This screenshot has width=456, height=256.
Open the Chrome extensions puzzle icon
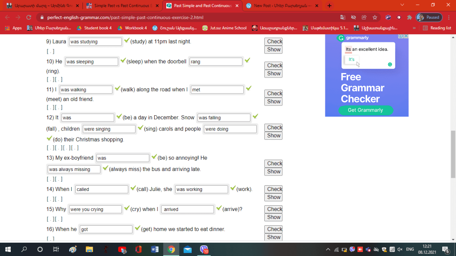pos(409,17)
